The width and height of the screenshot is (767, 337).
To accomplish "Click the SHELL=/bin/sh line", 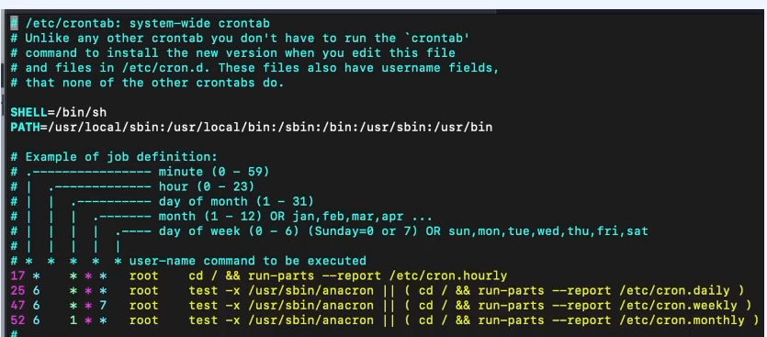I will coord(59,112).
